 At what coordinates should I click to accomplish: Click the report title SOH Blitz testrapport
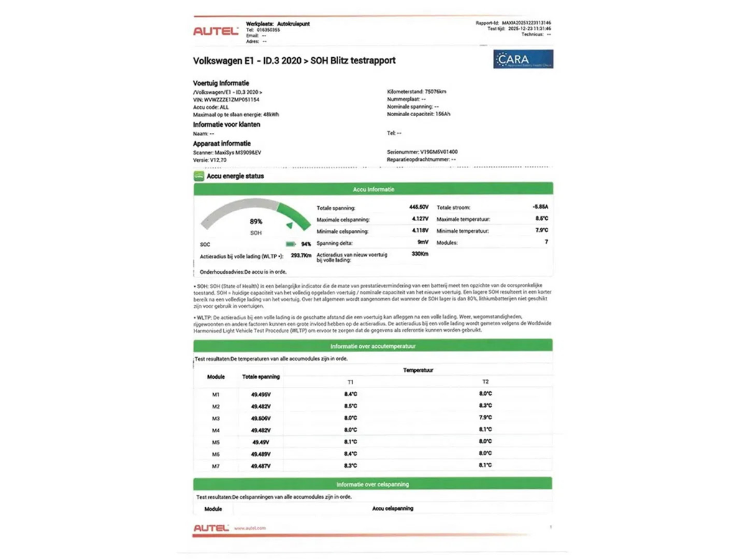(x=295, y=61)
